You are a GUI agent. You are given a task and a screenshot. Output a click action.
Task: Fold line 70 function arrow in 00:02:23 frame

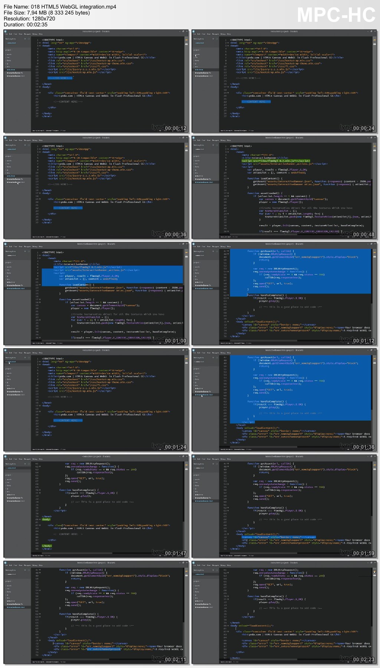coord(227,596)
